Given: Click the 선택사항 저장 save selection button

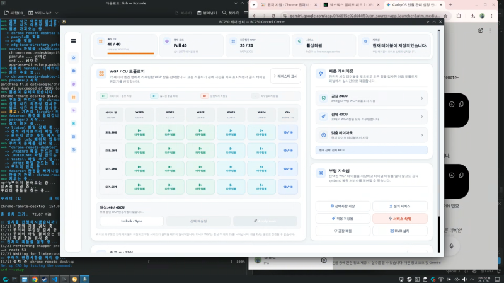Looking at the screenshot, I should [x=343, y=206].
